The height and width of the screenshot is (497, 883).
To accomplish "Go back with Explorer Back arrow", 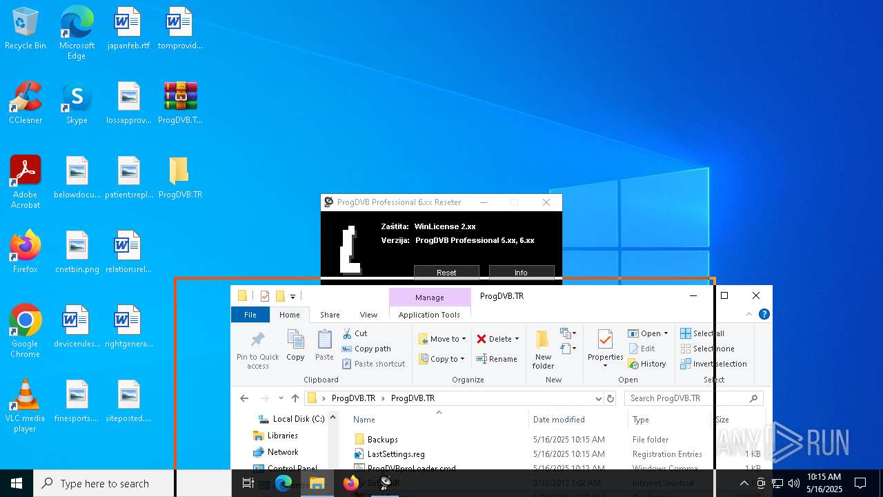I will pos(244,398).
